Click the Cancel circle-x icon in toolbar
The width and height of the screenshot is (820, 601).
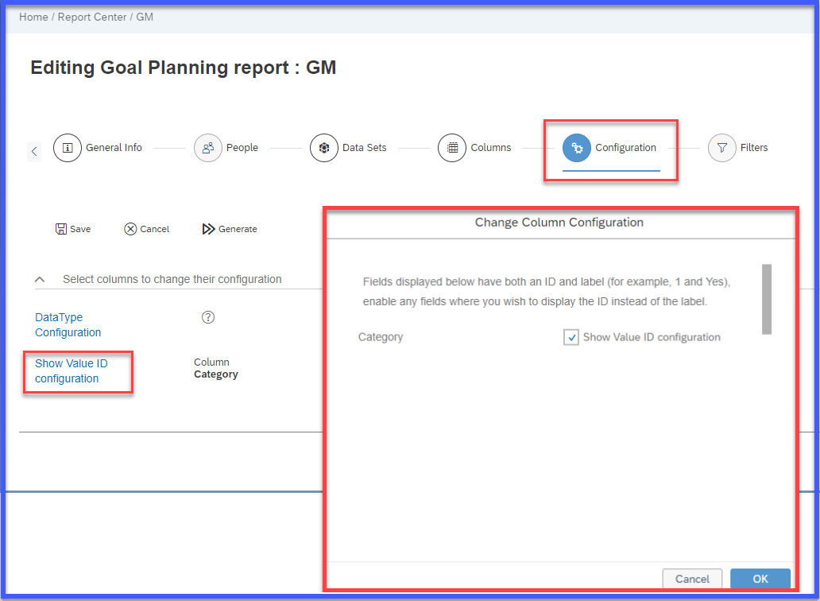(131, 229)
